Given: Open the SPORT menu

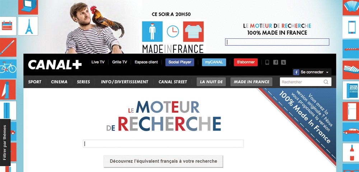Looking at the screenshot, I should (x=35, y=82).
